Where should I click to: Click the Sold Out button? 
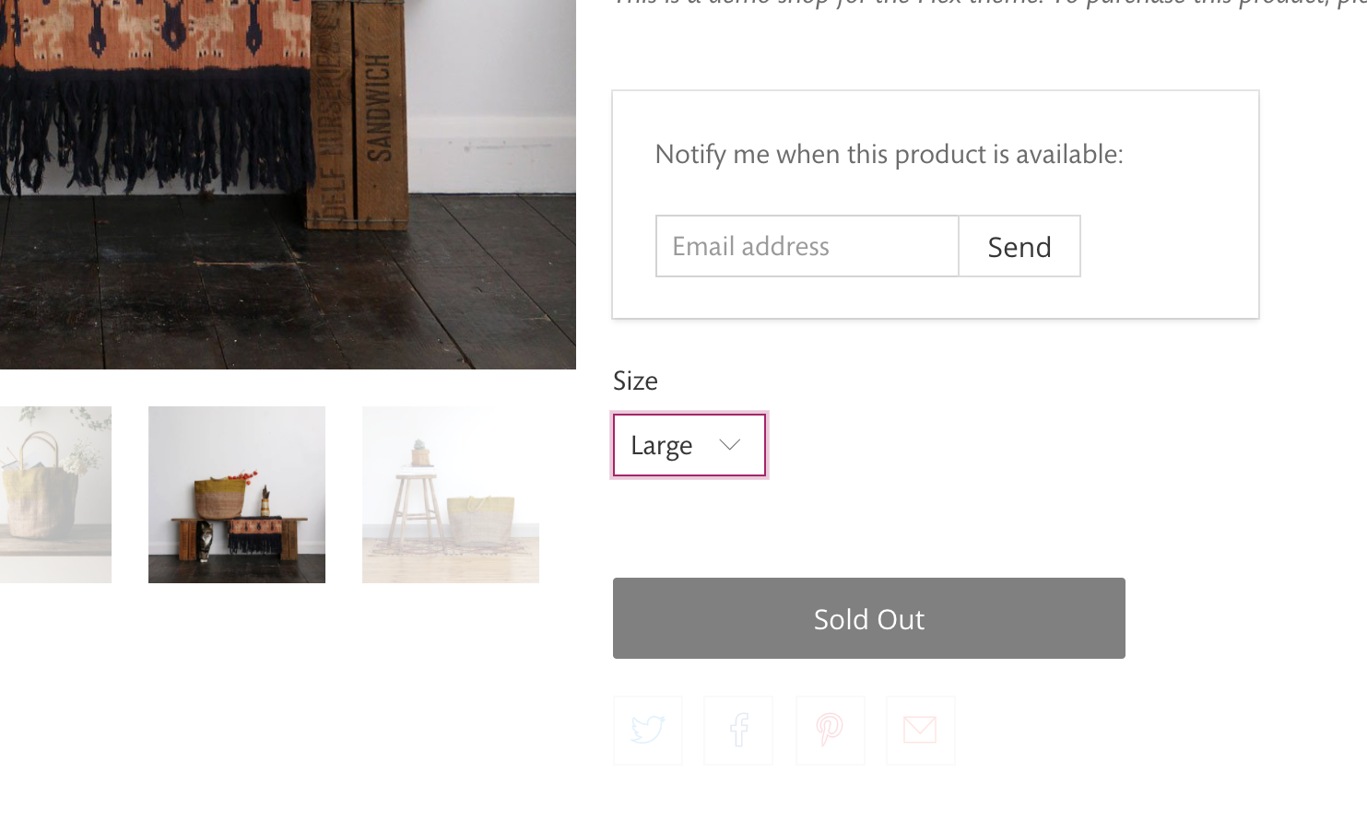click(868, 618)
